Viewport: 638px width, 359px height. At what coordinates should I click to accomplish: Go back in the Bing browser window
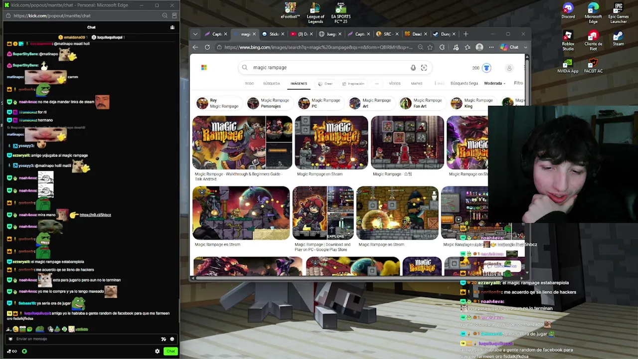click(x=195, y=47)
